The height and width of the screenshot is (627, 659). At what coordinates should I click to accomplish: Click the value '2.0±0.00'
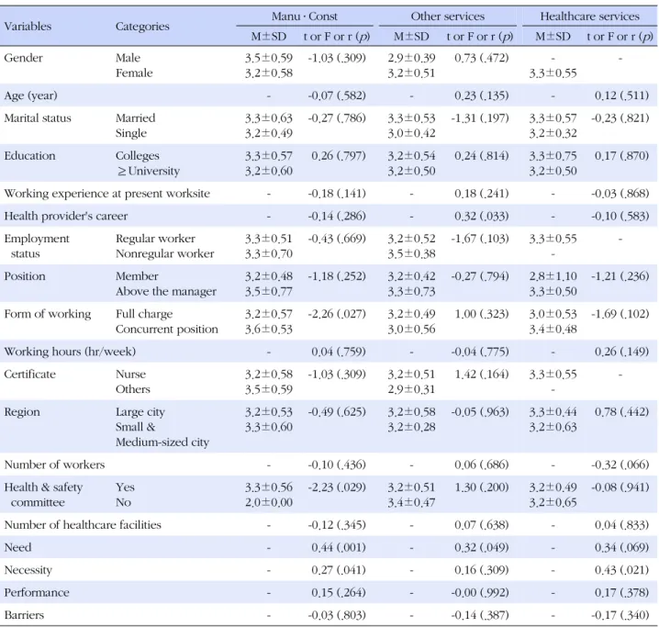click(x=269, y=502)
